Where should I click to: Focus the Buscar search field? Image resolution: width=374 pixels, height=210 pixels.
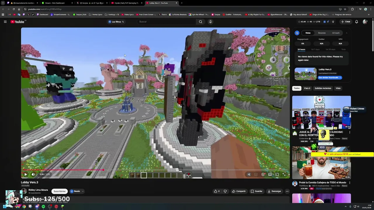[x=167, y=22]
